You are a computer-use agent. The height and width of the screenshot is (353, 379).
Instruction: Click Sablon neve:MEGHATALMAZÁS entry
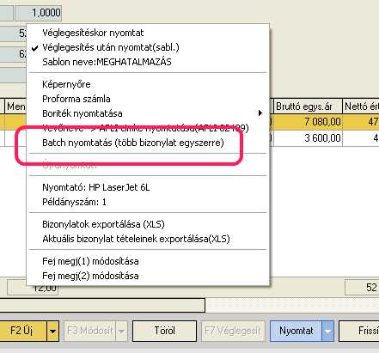coord(148,62)
